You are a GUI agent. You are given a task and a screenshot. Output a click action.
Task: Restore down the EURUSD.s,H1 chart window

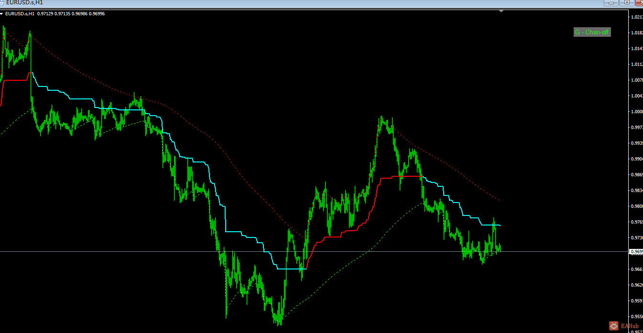tap(626, 2)
